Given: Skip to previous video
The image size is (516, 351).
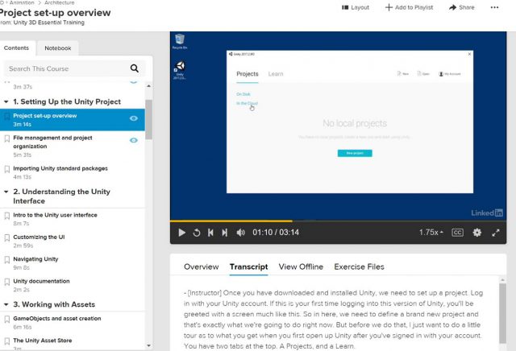Looking at the screenshot, I should 210,233.
